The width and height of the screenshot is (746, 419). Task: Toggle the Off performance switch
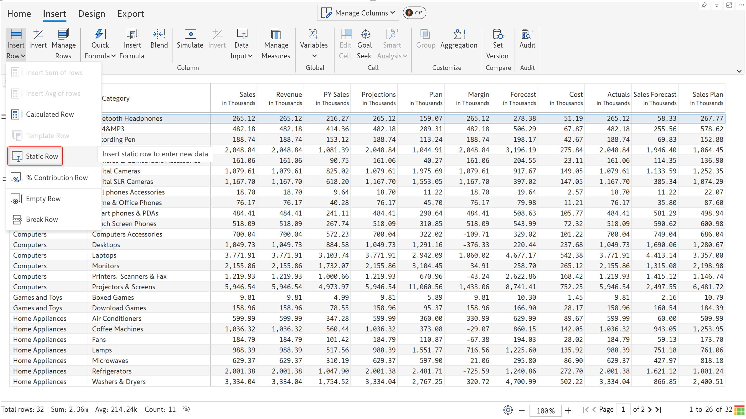414,13
